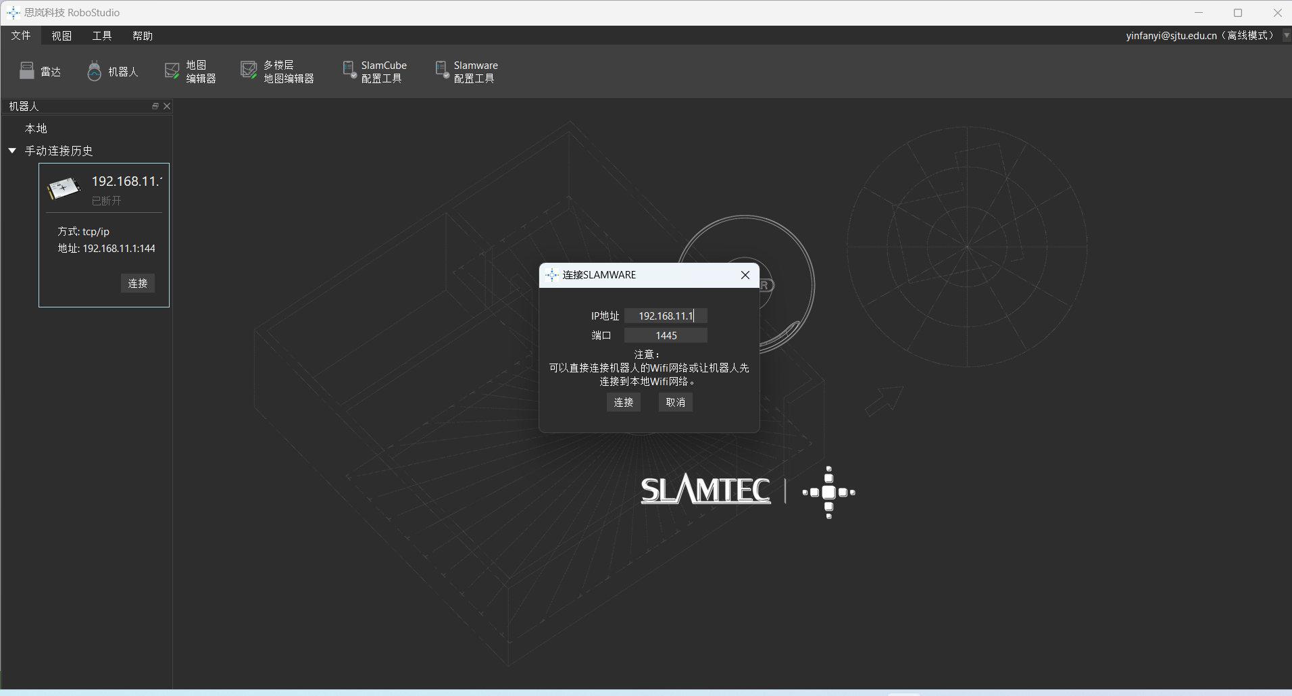Open the 帮助 menu
The width and height of the screenshot is (1292, 696).
click(x=143, y=36)
